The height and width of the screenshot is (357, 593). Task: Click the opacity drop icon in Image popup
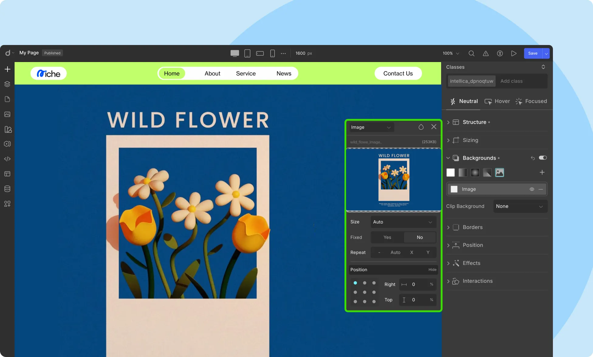pyautogui.click(x=421, y=127)
